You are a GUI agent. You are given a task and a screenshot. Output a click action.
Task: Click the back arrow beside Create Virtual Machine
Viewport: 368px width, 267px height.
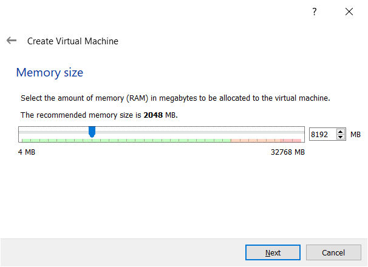point(11,41)
